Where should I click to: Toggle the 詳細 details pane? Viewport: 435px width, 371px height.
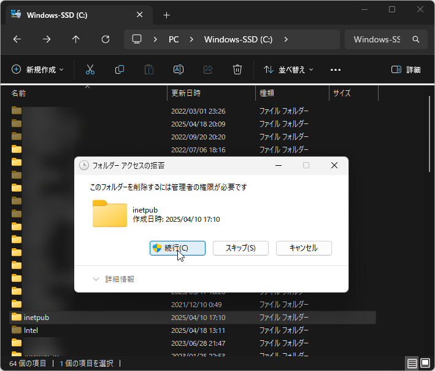pos(406,69)
